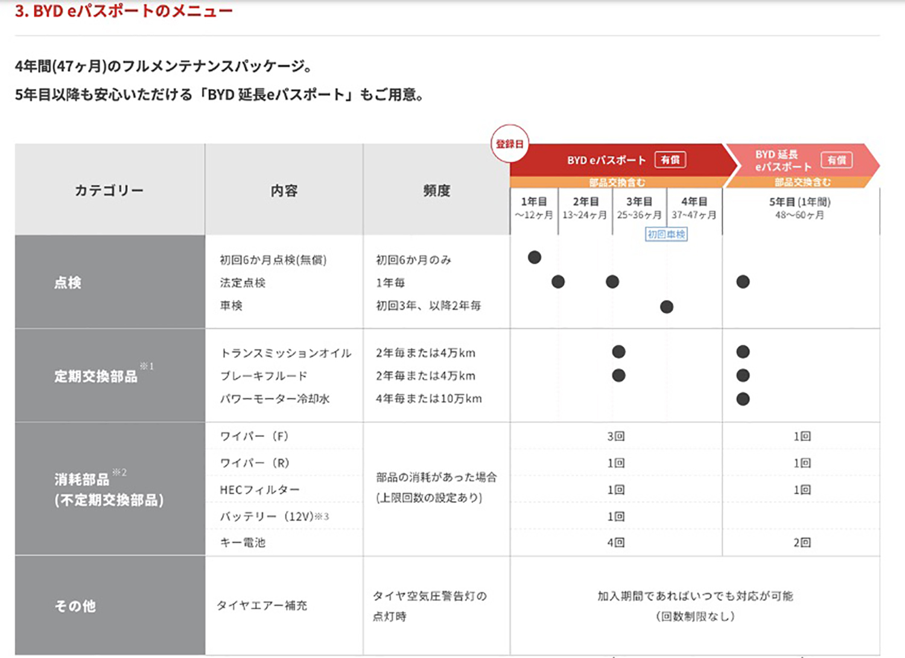Click the ワイパー (F) row text
Screen dimensions: 905x658
click(254, 436)
